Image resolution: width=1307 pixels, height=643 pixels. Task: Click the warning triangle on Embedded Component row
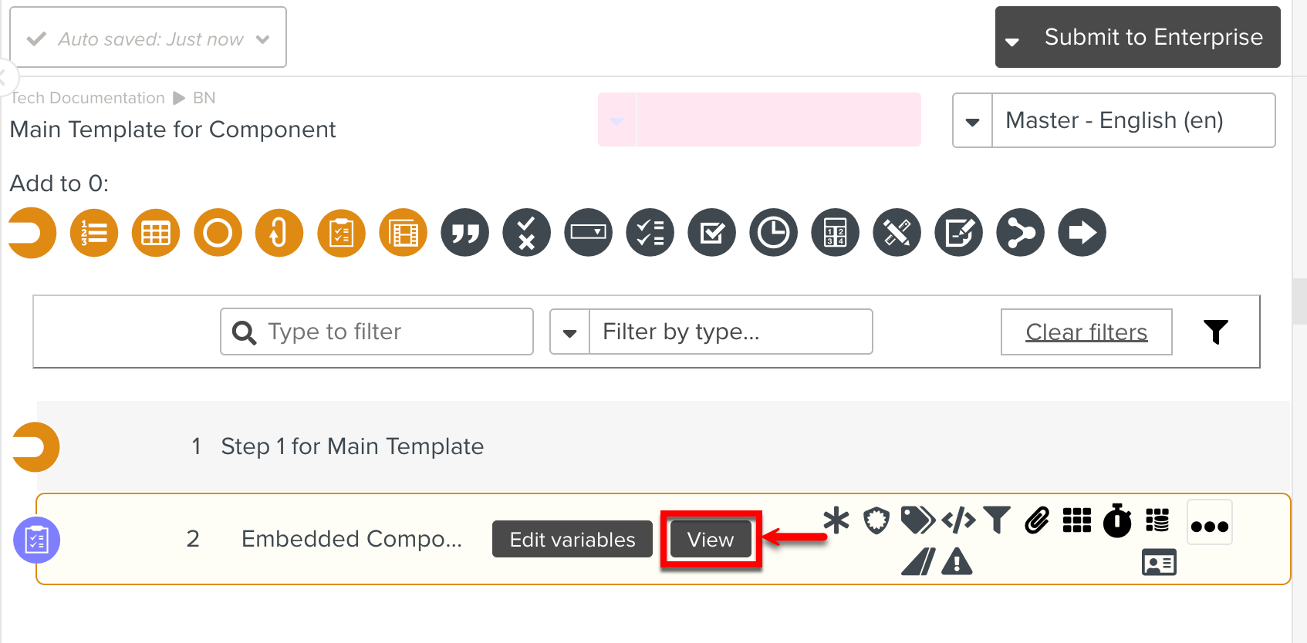point(957,562)
